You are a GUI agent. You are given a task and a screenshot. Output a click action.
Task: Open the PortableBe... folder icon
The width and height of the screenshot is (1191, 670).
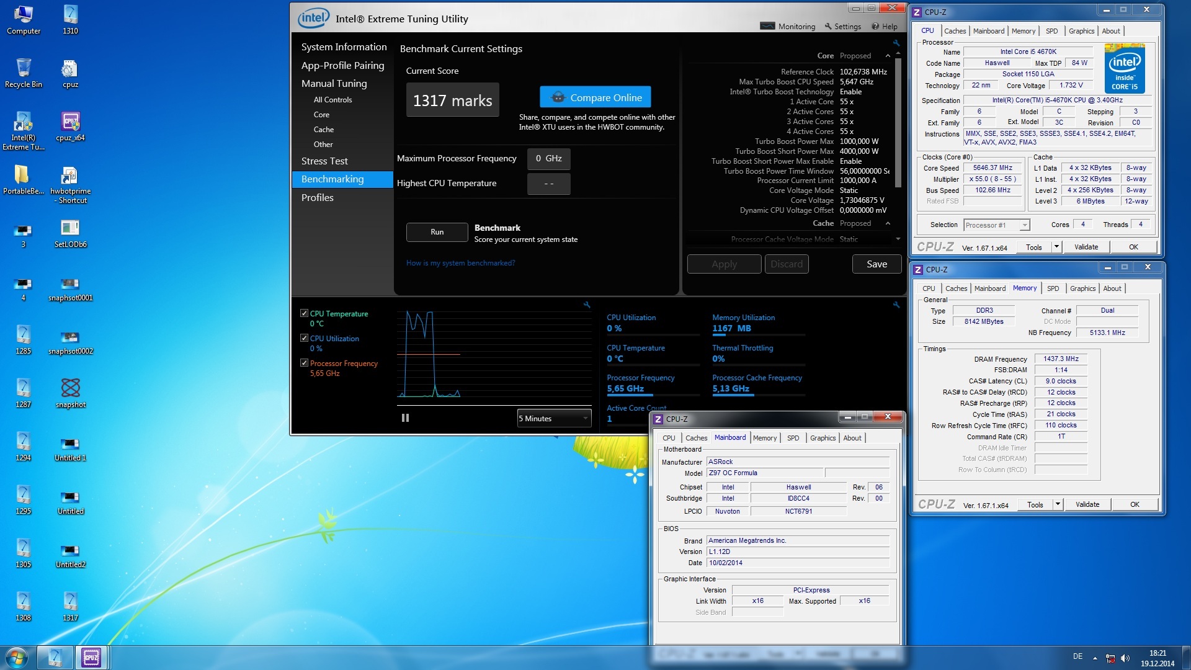click(x=24, y=180)
